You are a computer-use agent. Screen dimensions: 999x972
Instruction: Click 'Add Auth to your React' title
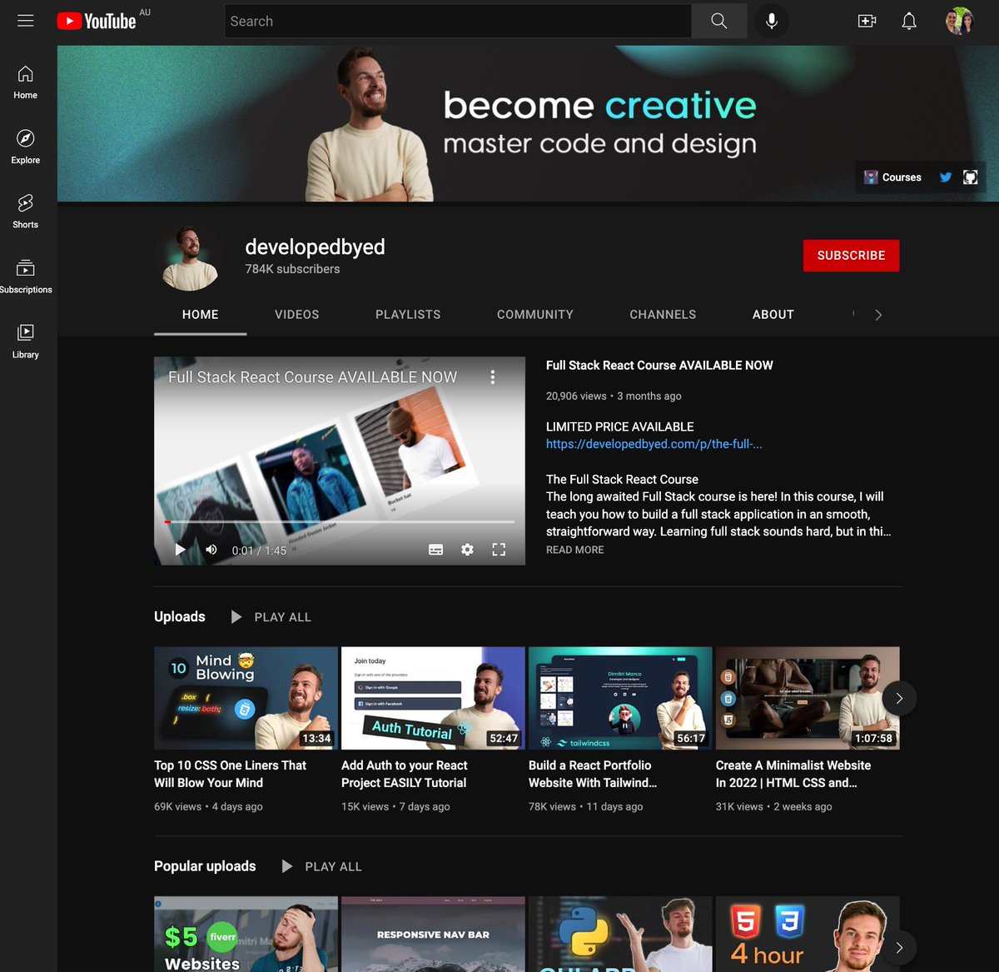405,774
